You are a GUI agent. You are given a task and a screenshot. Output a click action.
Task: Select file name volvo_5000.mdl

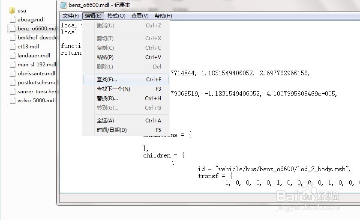click(36, 101)
